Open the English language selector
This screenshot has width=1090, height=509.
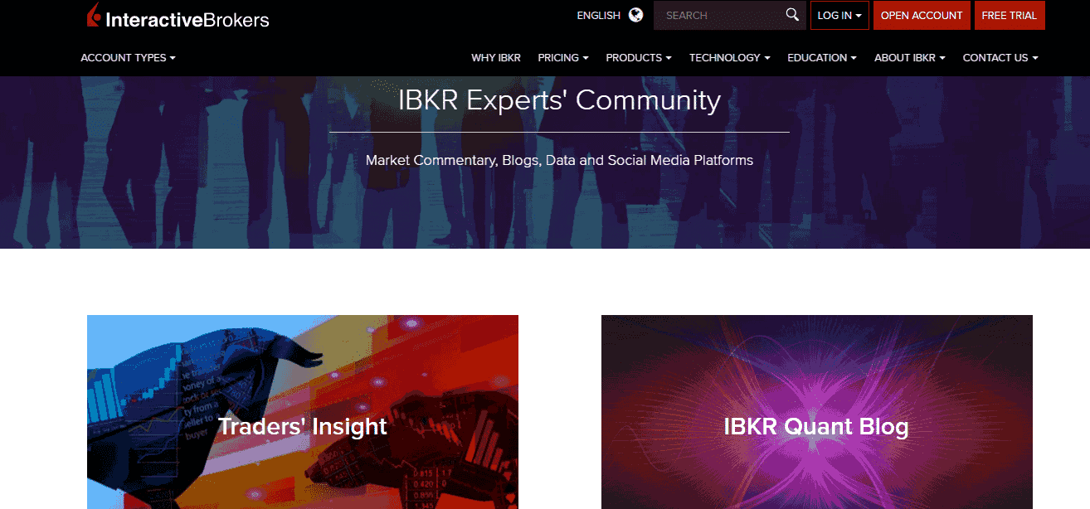(x=599, y=15)
